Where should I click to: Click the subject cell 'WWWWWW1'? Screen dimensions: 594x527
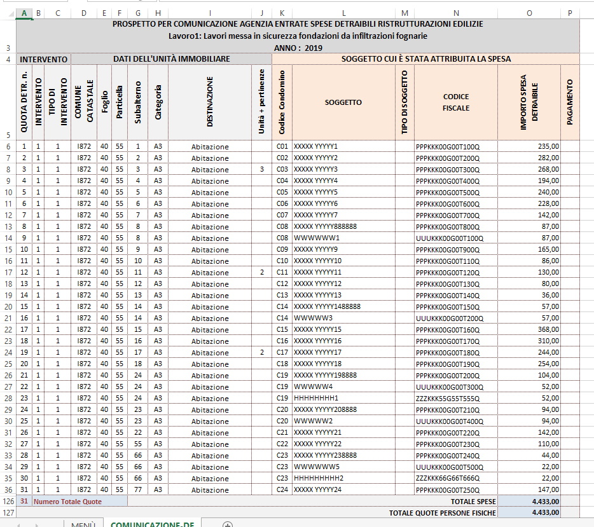(343, 238)
